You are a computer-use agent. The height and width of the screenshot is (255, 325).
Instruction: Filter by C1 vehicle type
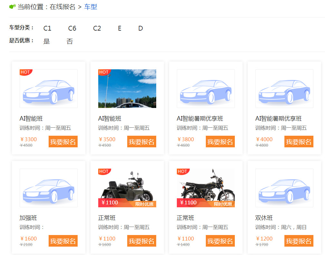point(47,28)
